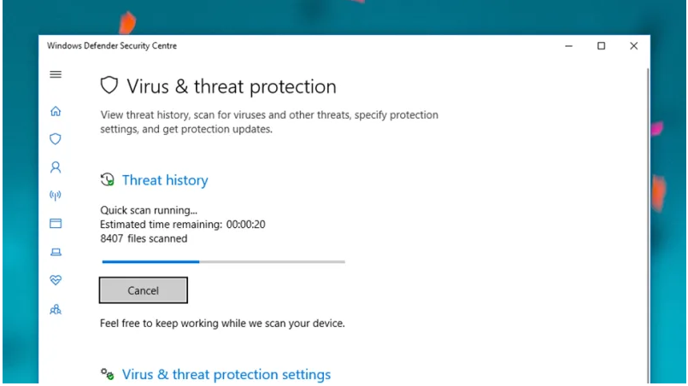The height and width of the screenshot is (386, 688).
Task: Click the quick scan progress bar
Action: (223, 262)
